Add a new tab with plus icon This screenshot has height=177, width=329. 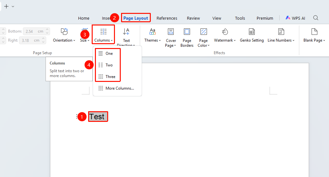(x=6, y=6)
